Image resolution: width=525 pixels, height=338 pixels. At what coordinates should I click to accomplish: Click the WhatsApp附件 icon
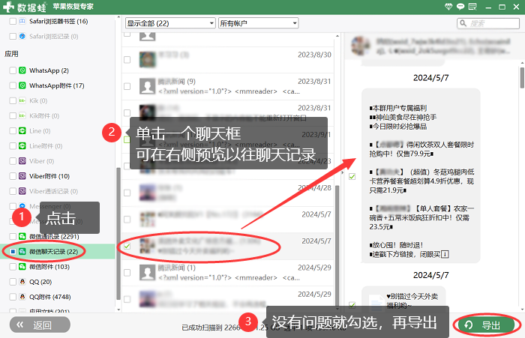(22, 85)
